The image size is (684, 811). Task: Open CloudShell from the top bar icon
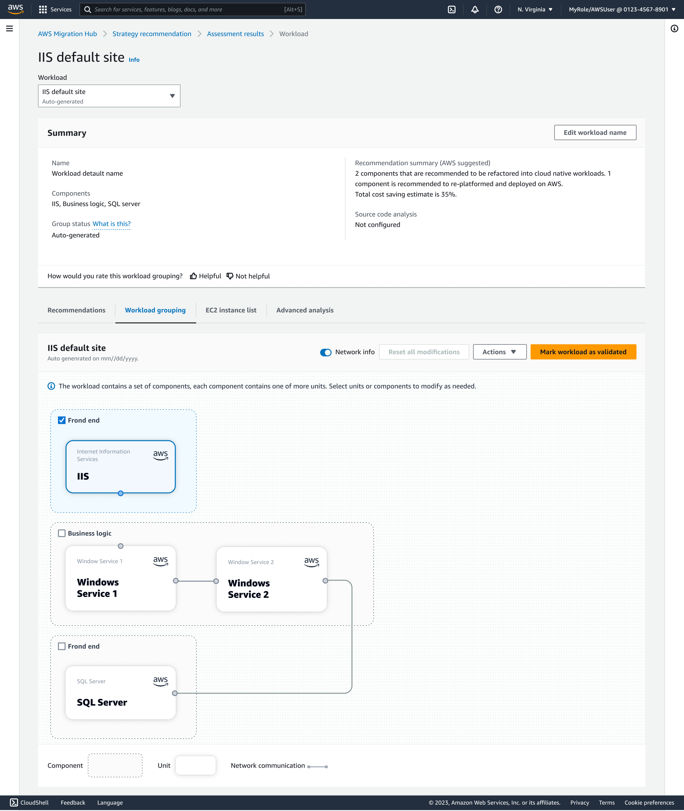pos(452,9)
